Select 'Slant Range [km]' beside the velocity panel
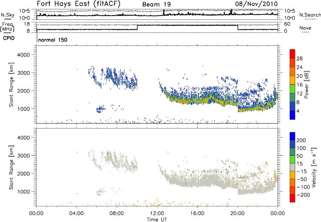Viewport: 321px width, 222px height. 12,168
